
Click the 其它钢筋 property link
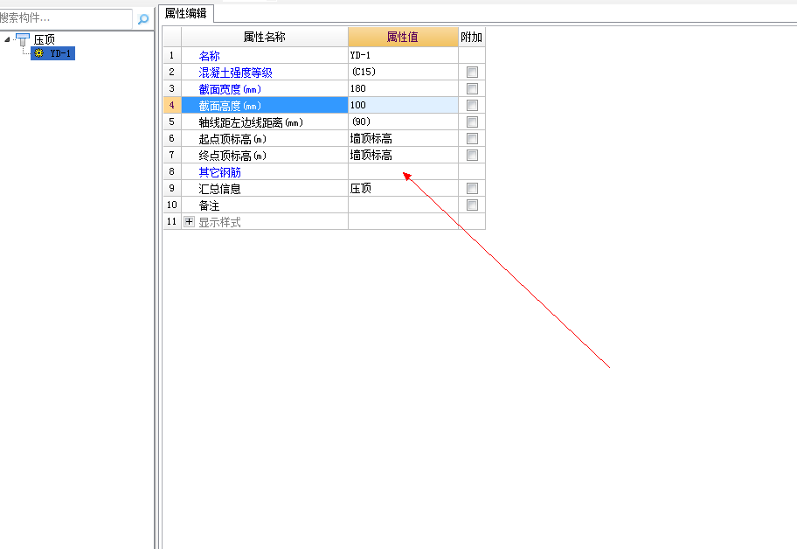(x=219, y=172)
